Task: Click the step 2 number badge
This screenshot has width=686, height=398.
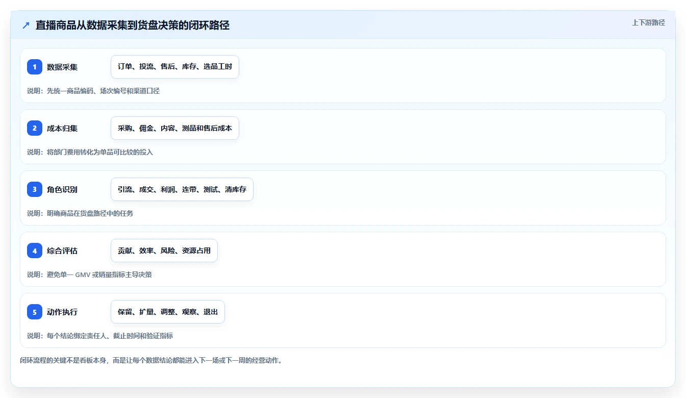Action: [35, 128]
